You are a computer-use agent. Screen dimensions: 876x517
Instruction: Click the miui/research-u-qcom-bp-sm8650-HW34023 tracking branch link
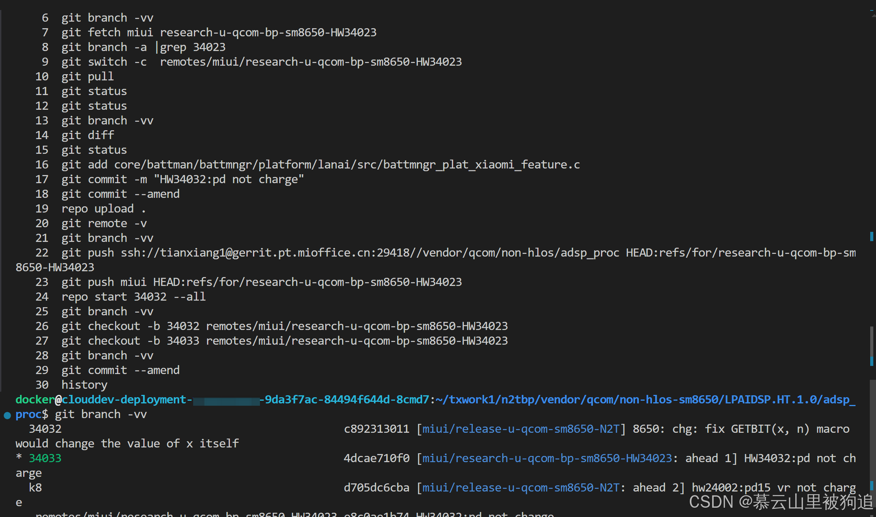pos(547,458)
